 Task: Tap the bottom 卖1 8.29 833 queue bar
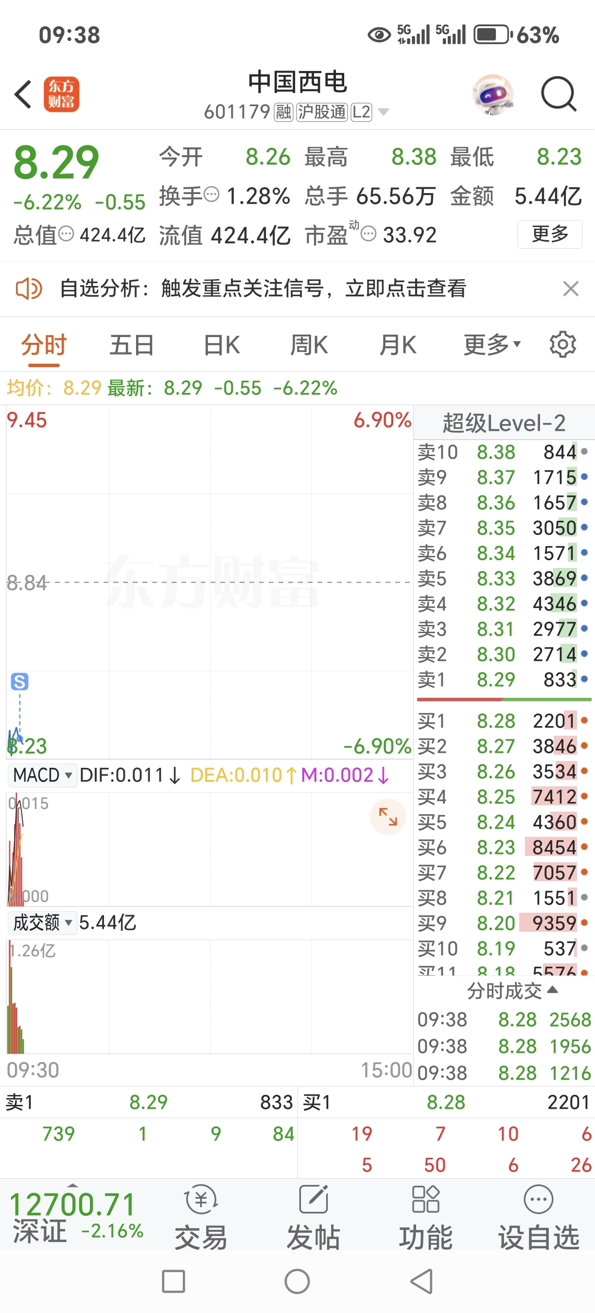point(149,1102)
